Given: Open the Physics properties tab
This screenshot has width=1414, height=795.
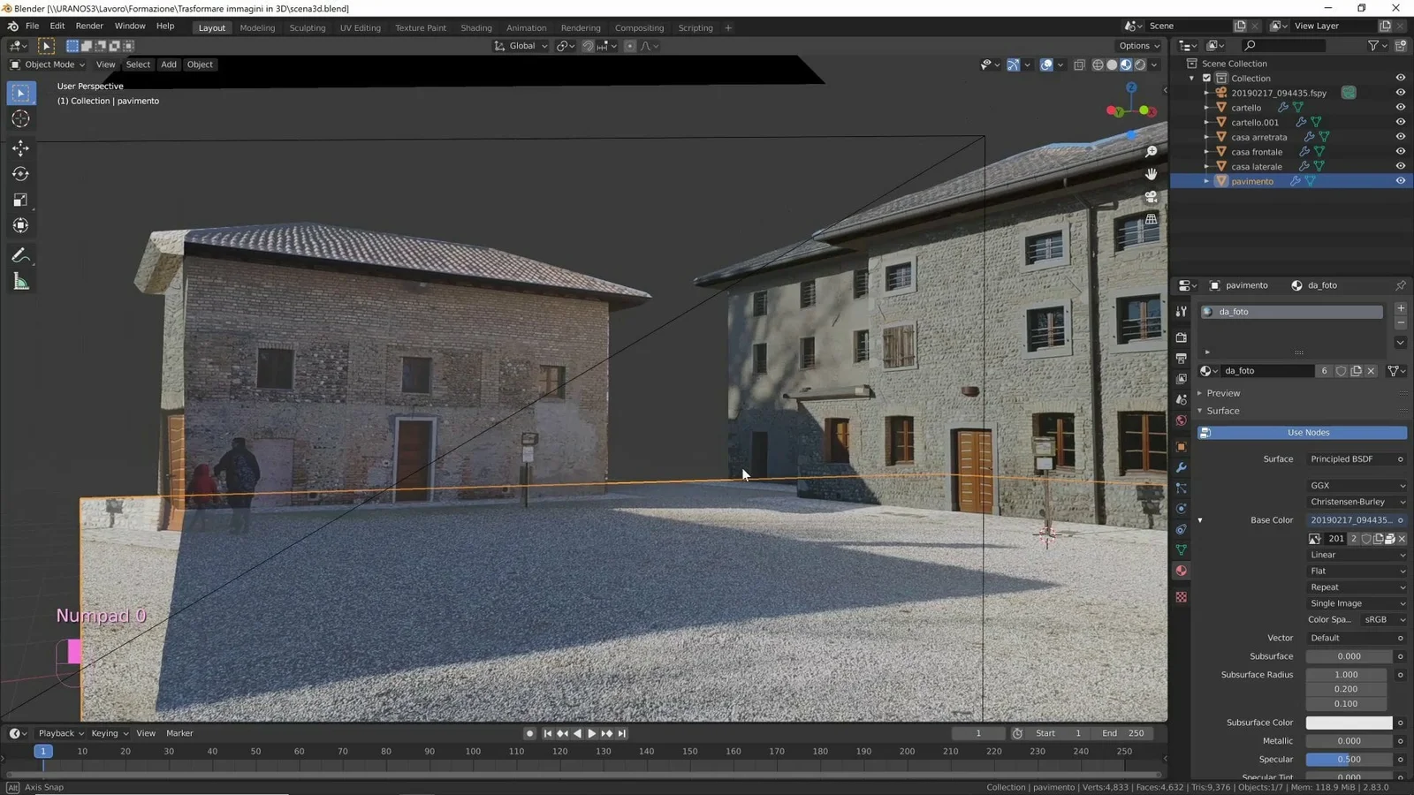Looking at the screenshot, I should click(1181, 509).
